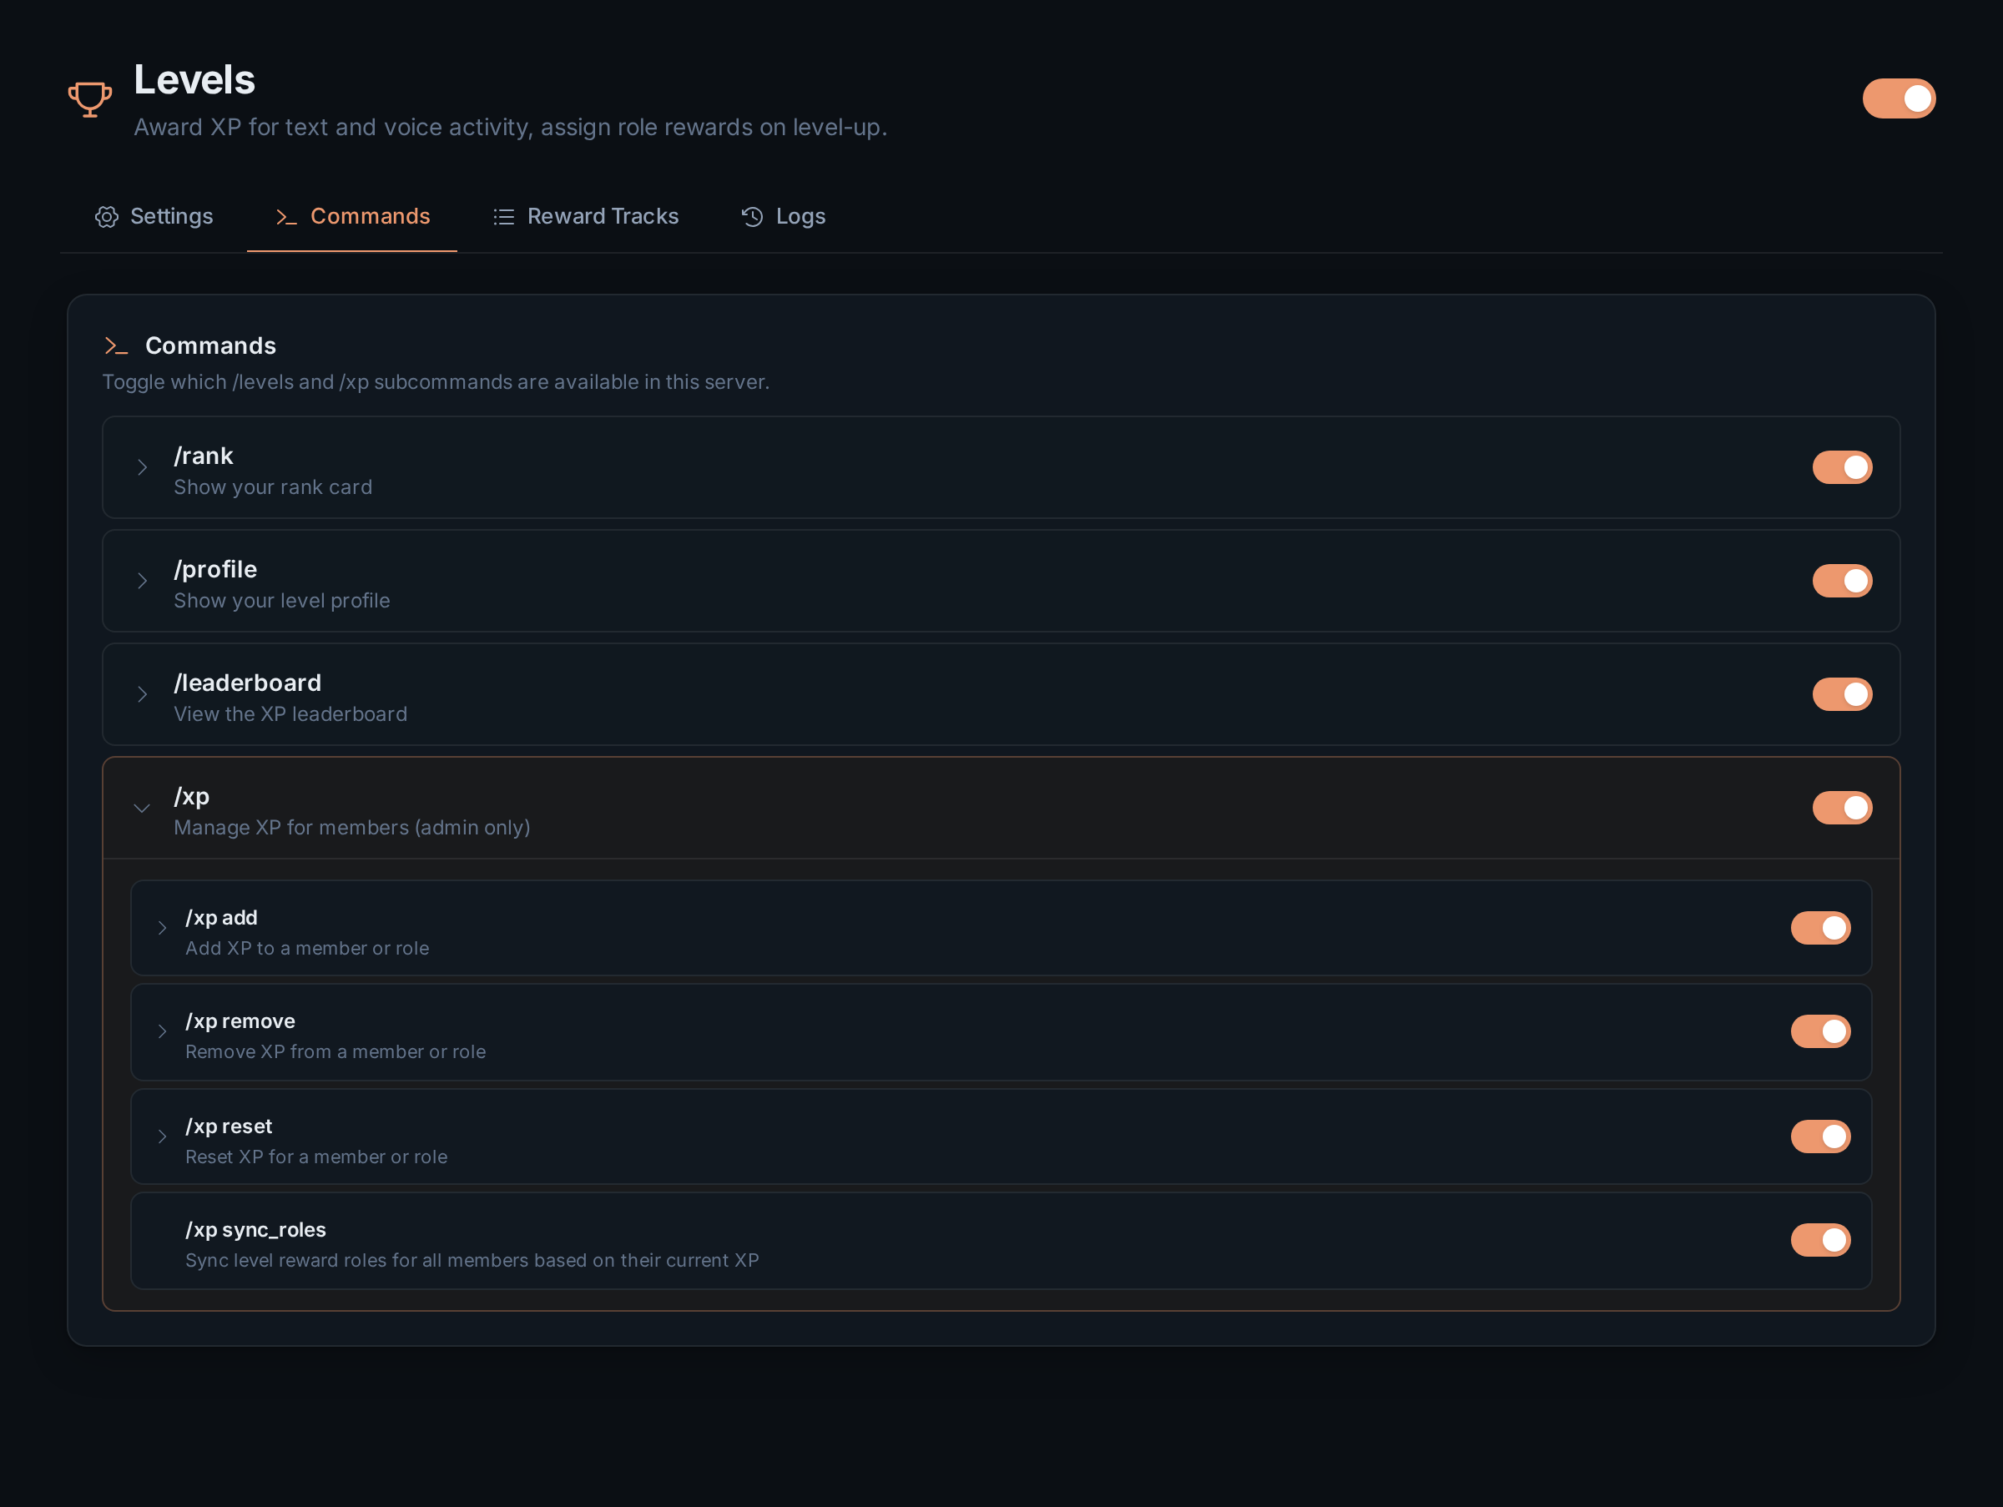Image resolution: width=2003 pixels, height=1507 pixels.
Task: Open the Logs tab
Action: coord(785,217)
